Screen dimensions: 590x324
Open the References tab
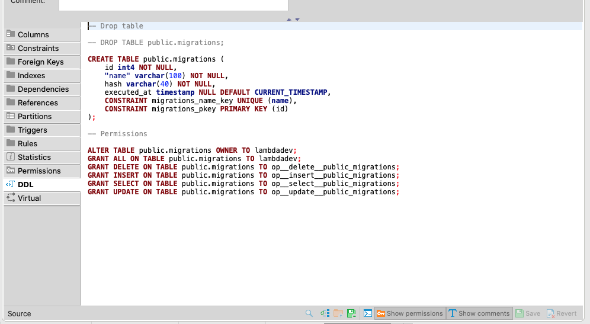click(42, 102)
